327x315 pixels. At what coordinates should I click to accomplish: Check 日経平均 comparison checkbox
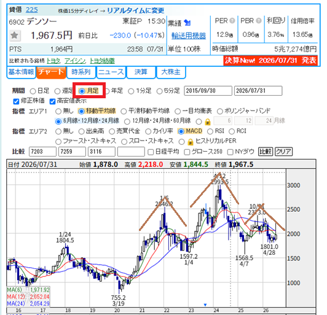(x=151, y=152)
